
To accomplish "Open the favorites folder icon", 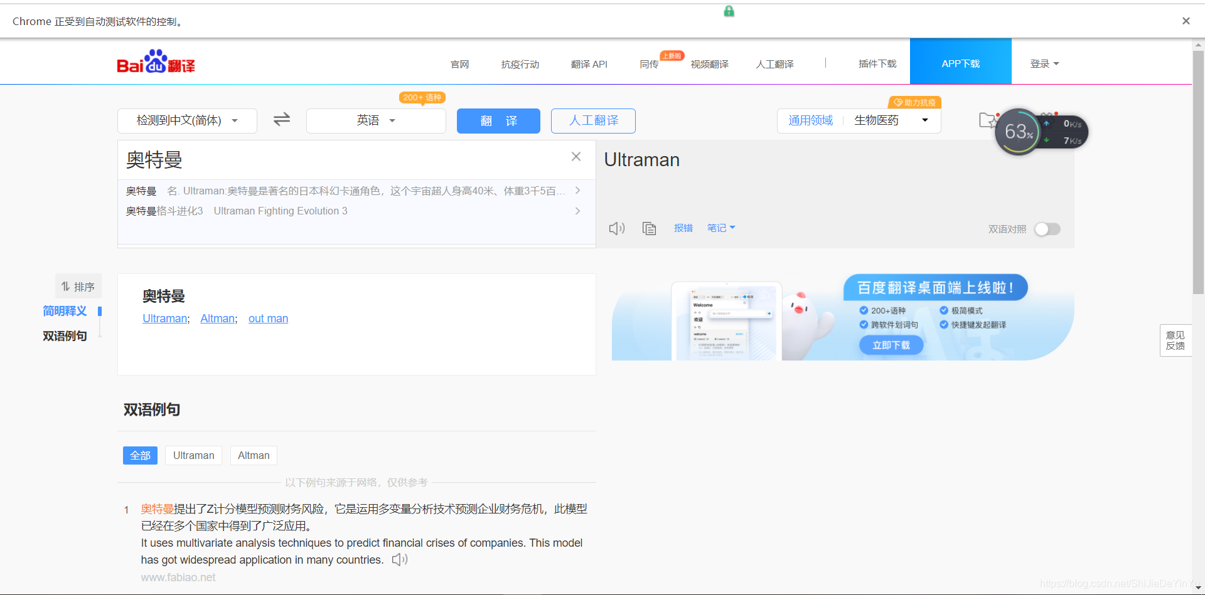I will 988,120.
